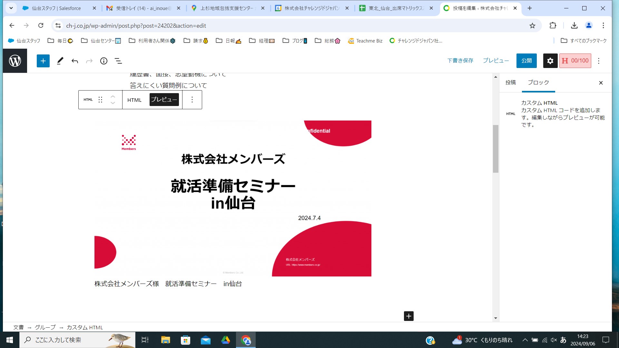Select the pencil Tools icon
619x348 pixels.
tap(60, 61)
